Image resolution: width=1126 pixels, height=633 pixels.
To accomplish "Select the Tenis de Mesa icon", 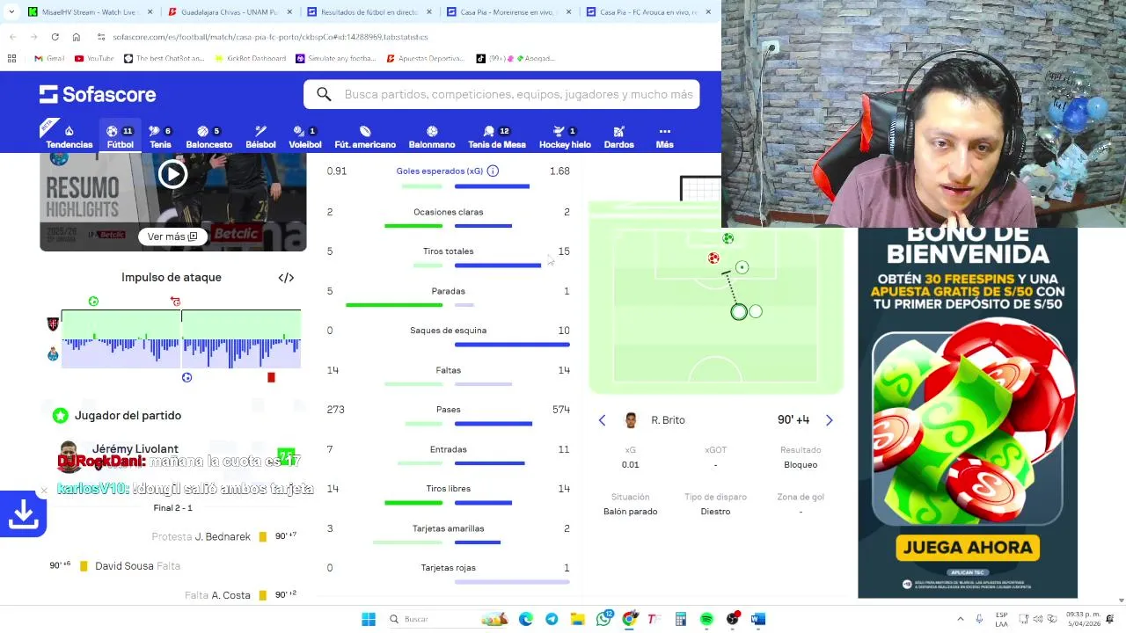I will [497, 136].
